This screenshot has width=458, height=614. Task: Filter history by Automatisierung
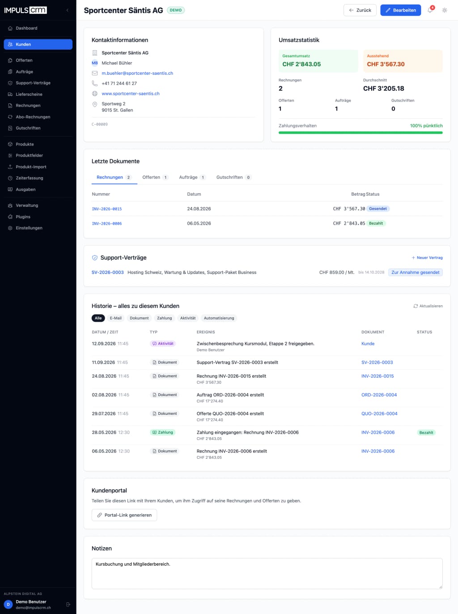(219, 318)
